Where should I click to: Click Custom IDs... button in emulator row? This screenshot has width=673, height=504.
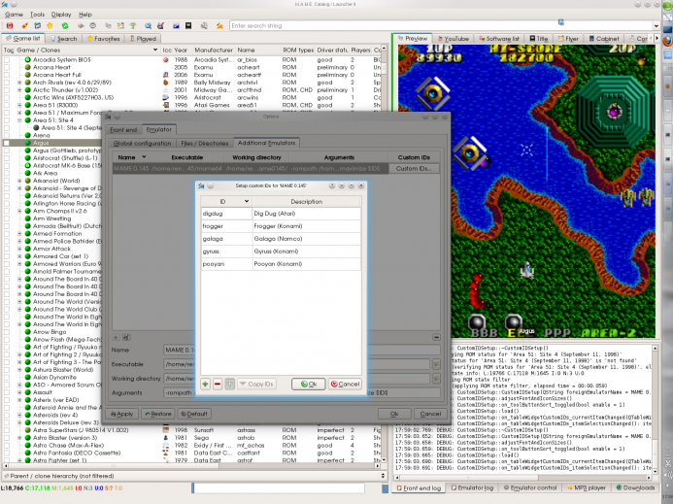pyautogui.click(x=414, y=169)
